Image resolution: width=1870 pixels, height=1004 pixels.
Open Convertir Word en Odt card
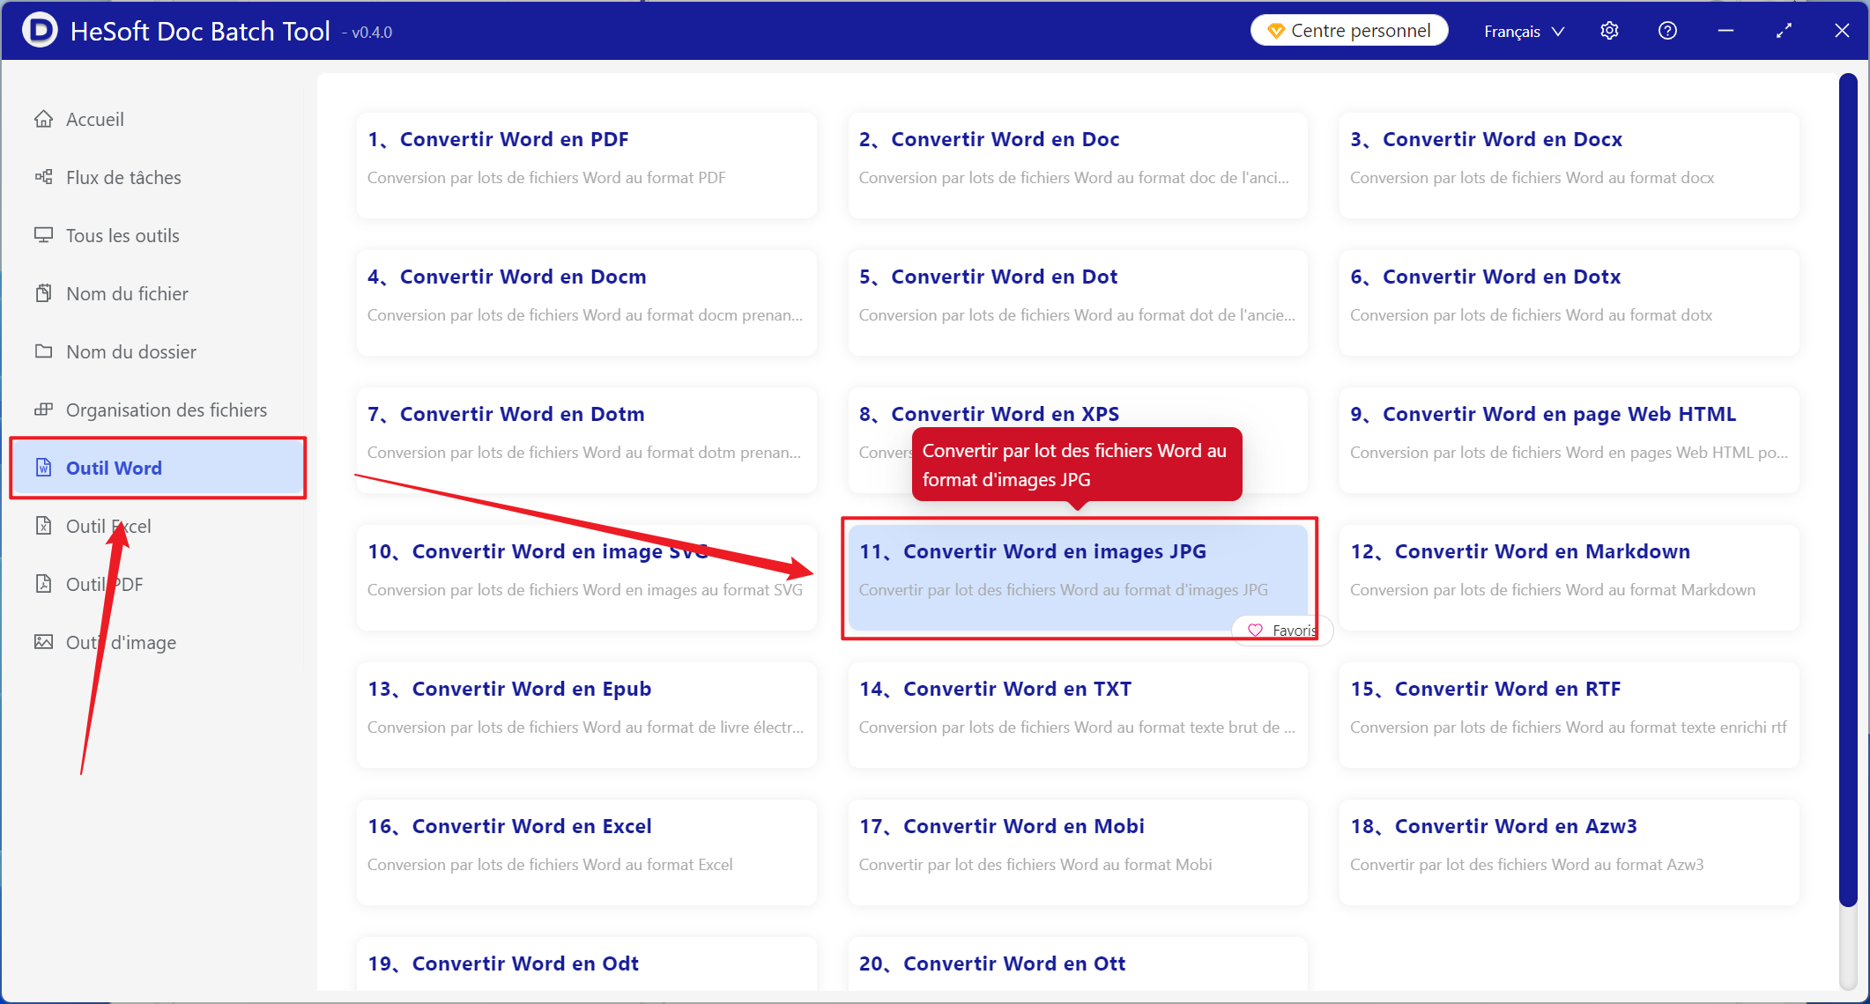pos(586,963)
